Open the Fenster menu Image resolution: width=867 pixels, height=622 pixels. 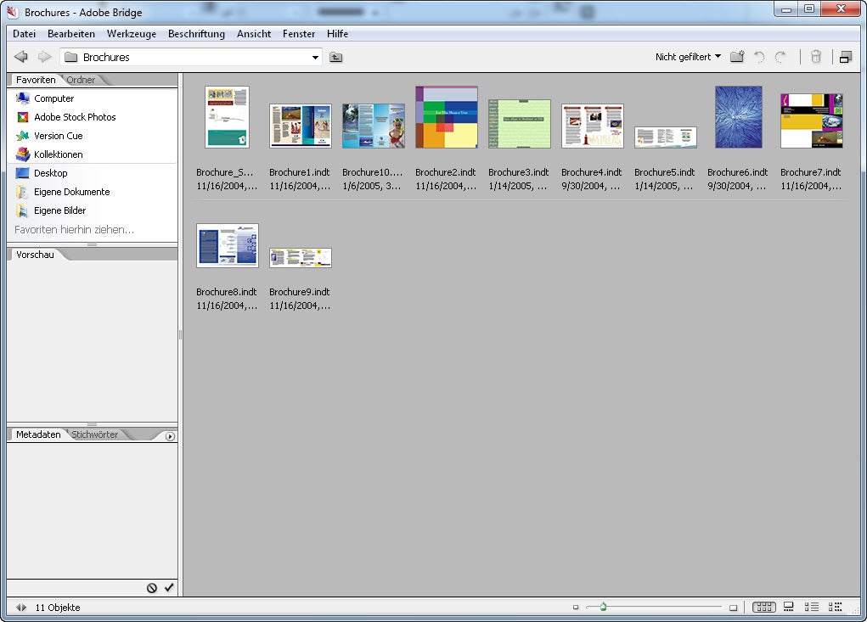[x=299, y=34]
